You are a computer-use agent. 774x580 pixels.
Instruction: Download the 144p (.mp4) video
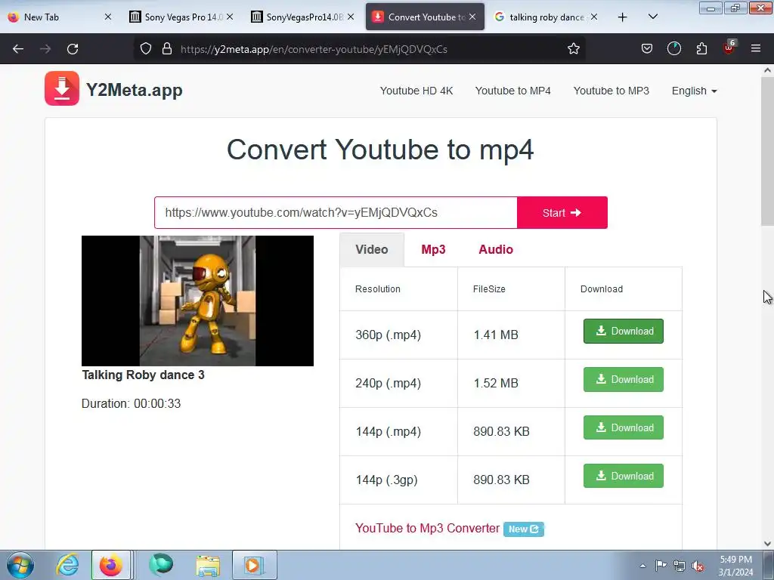[x=624, y=427]
